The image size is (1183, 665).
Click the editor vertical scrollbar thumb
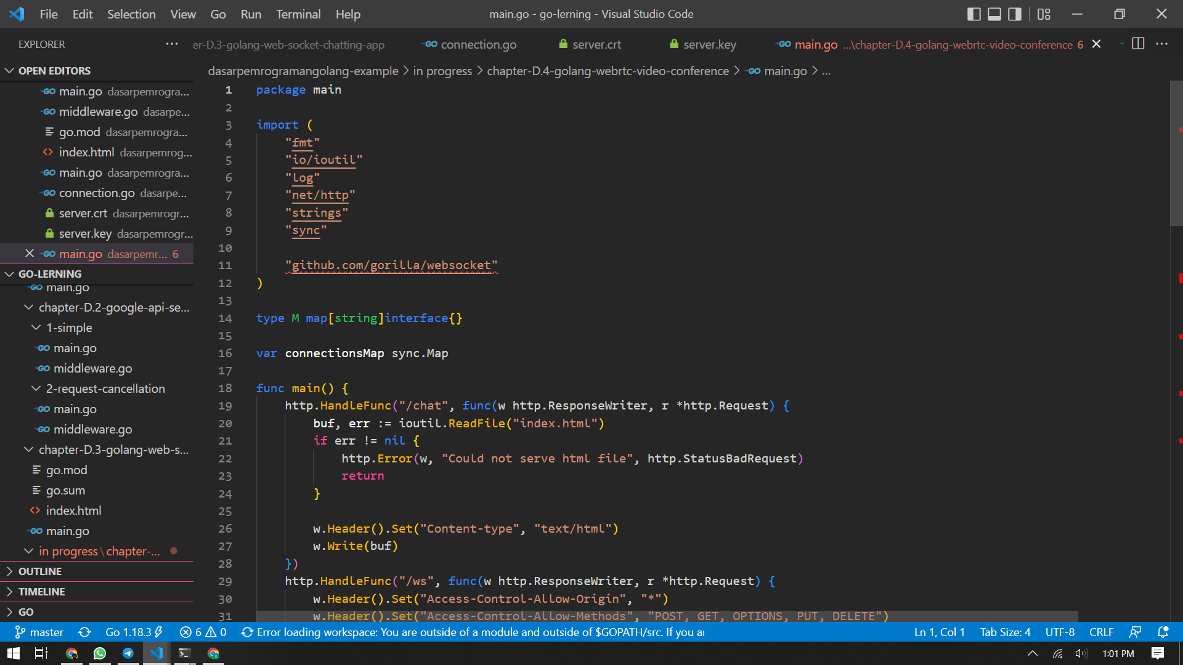[1176, 154]
